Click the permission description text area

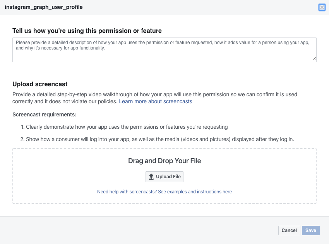click(164, 50)
